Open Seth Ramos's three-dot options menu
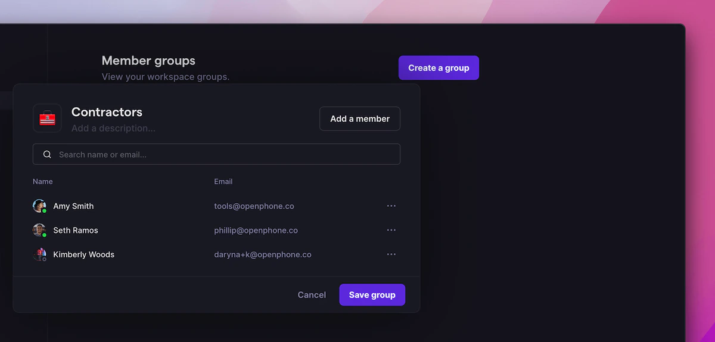 coord(391,230)
